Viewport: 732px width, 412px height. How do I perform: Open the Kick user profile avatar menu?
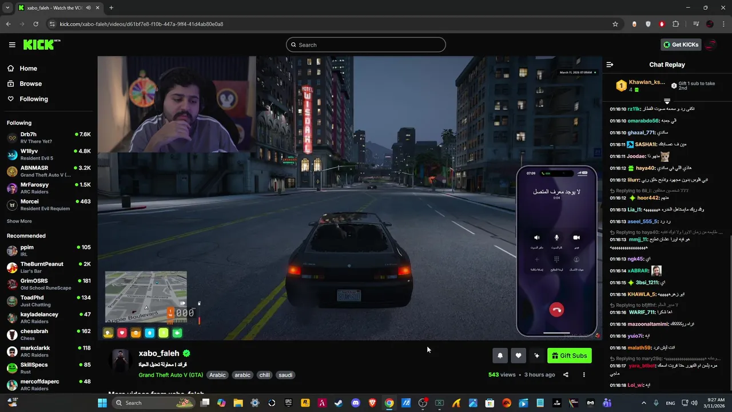point(711,45)
